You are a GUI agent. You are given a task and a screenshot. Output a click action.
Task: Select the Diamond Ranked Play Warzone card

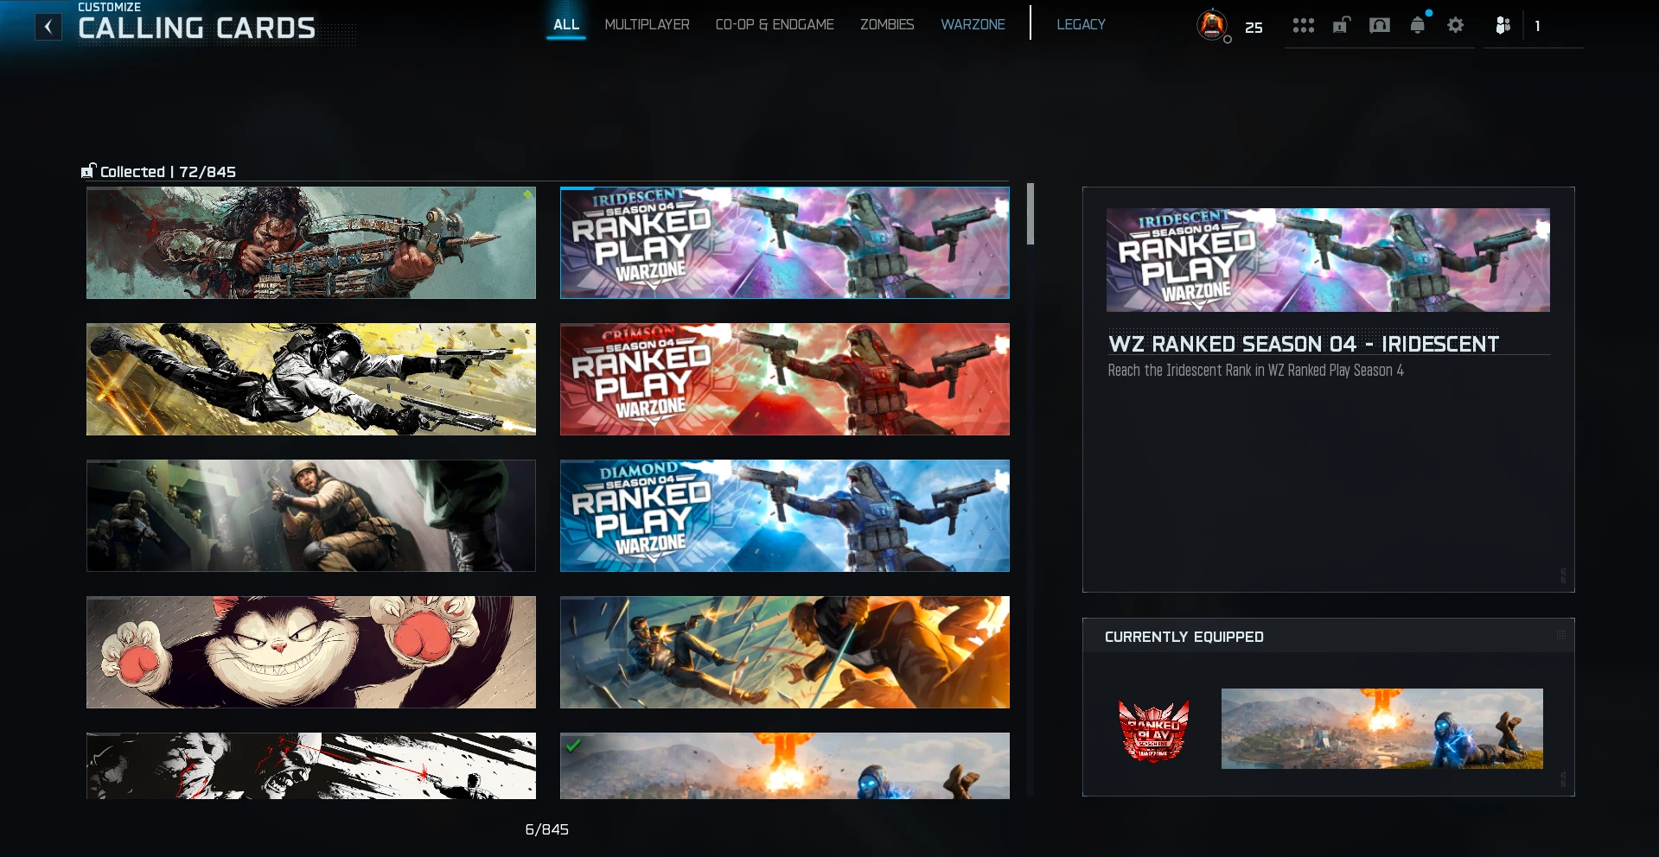point(785,516)
